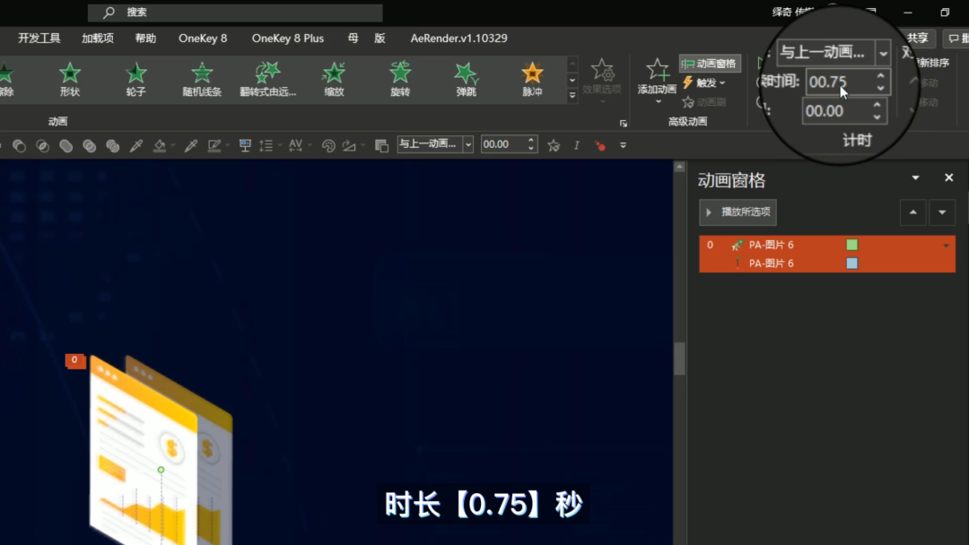Click the shape outline pencil icon
Screen dimensions: 969x545
(214, 146)
